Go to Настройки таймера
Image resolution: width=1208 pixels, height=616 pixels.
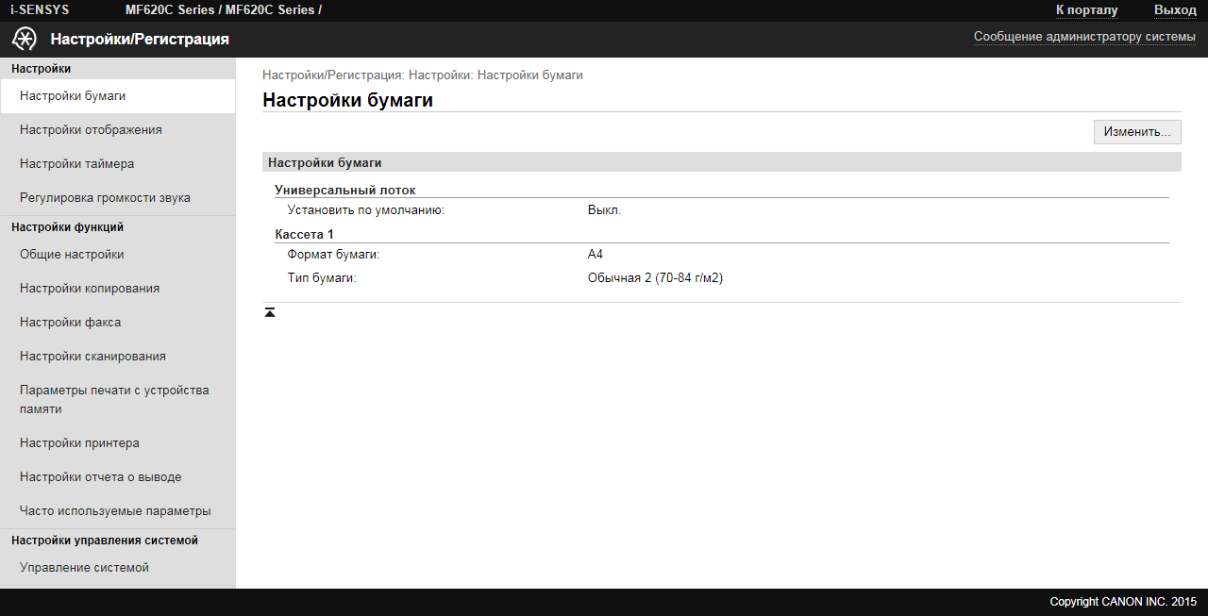point(76,164)
